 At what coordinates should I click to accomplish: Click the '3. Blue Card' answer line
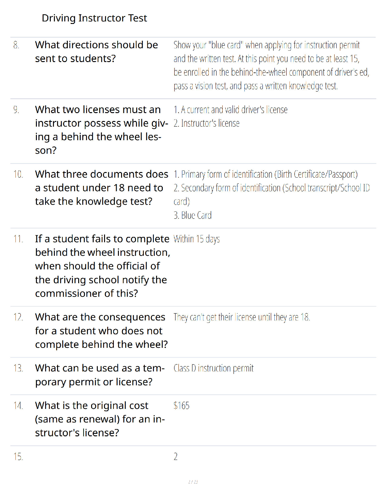(x=192, y=215)
